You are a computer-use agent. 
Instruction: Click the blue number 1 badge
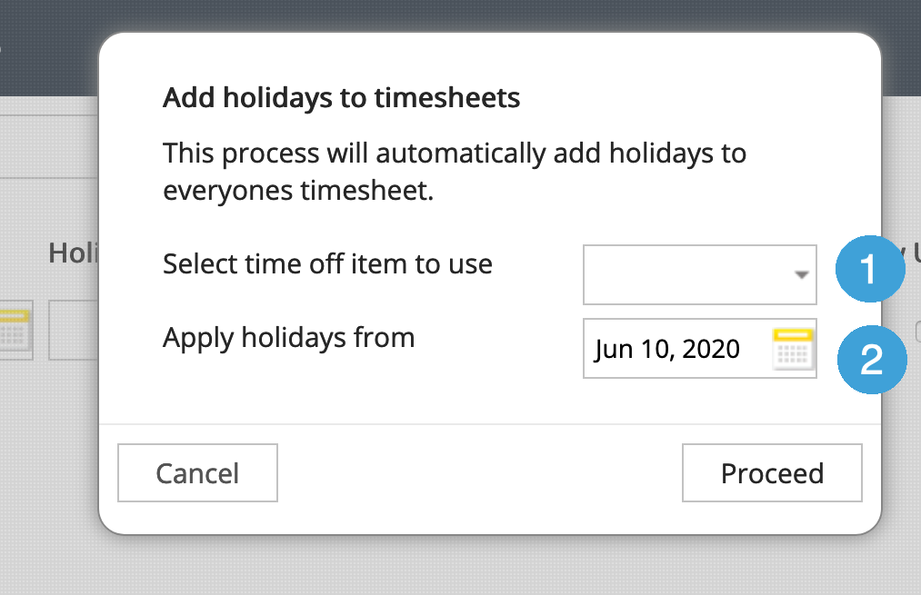pyautogui.click(x=869, y=269)
